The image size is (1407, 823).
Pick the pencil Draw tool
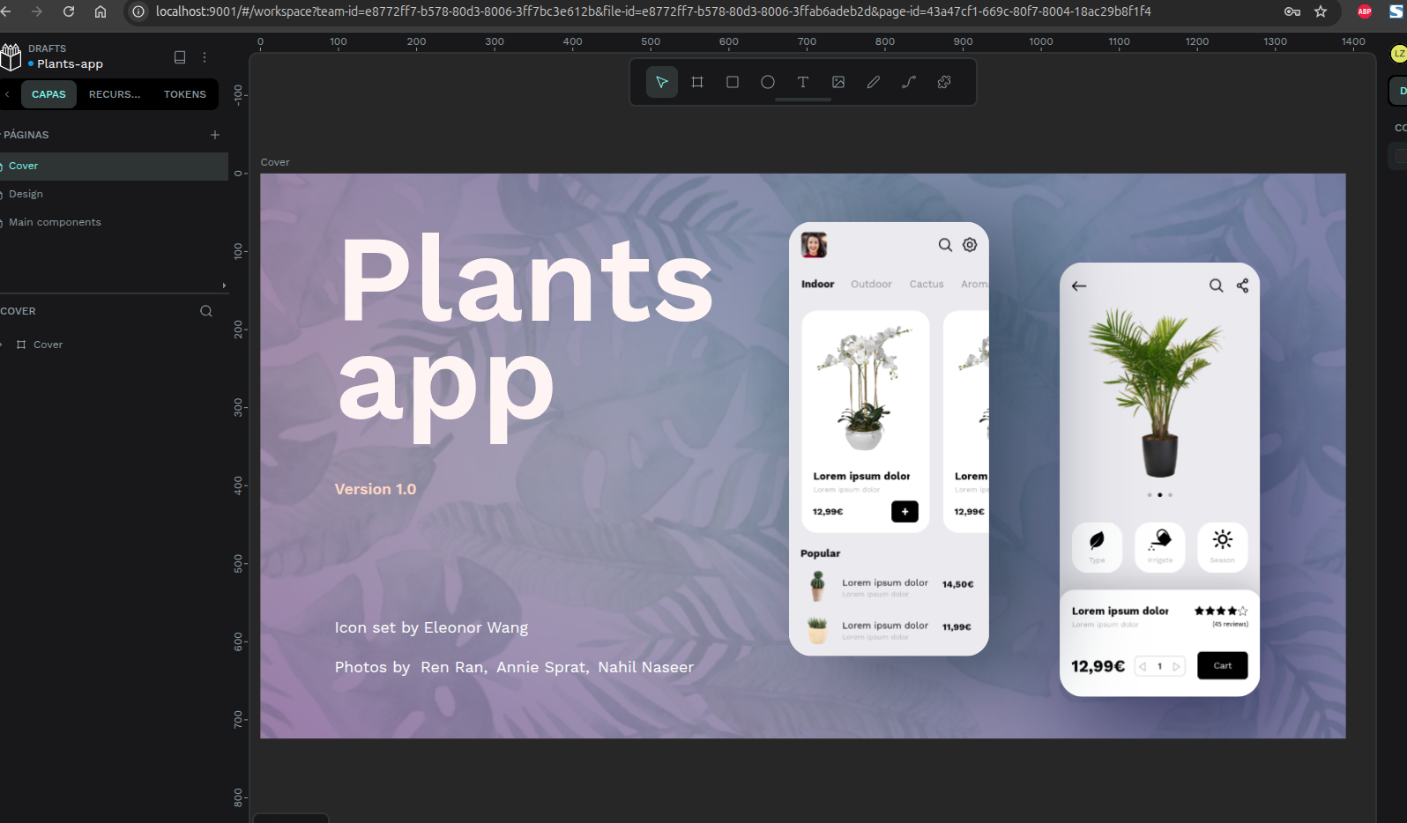(x=874, y=82)
